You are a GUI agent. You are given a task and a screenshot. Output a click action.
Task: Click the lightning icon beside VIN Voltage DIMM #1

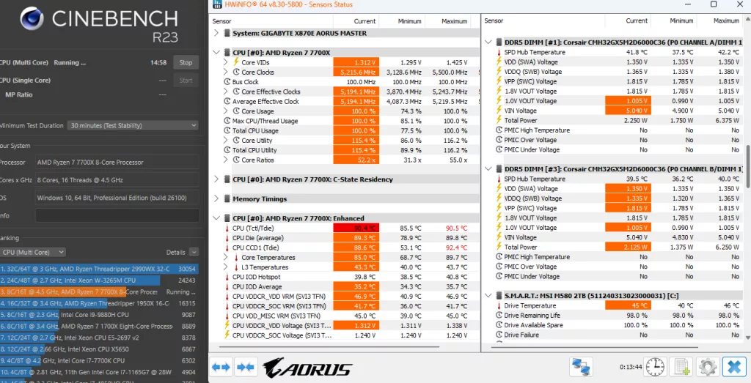click(499, 111)
